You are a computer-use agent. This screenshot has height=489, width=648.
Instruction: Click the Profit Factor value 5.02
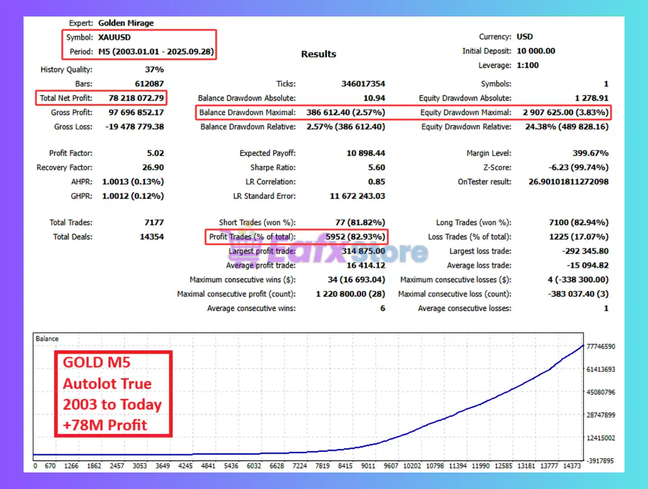[155, 153]
